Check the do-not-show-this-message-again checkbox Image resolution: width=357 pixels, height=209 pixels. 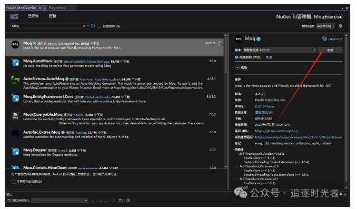coord(13,182)
